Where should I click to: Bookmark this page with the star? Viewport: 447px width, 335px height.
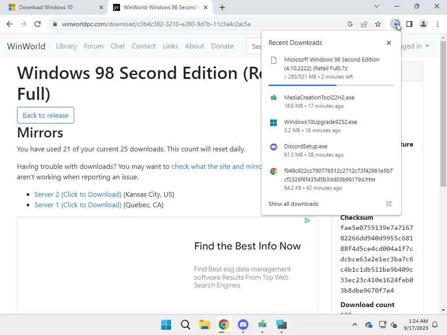(x=378, y=24)
